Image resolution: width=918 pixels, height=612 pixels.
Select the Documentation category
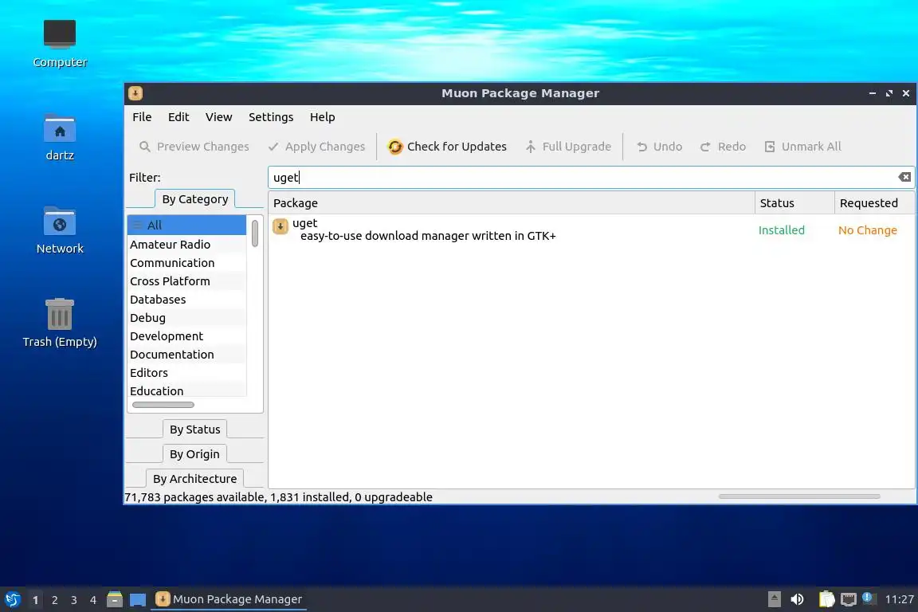tap(186, 355)
